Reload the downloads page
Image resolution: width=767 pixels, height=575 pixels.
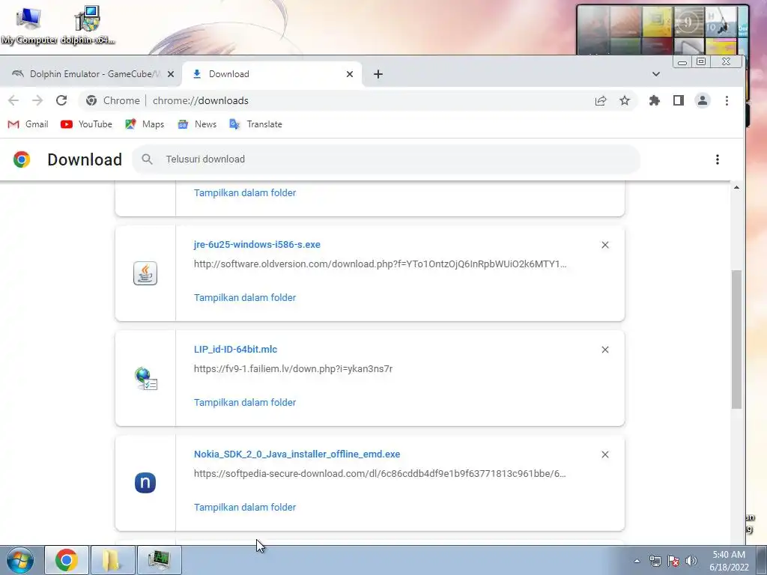(x=61, y=101)
